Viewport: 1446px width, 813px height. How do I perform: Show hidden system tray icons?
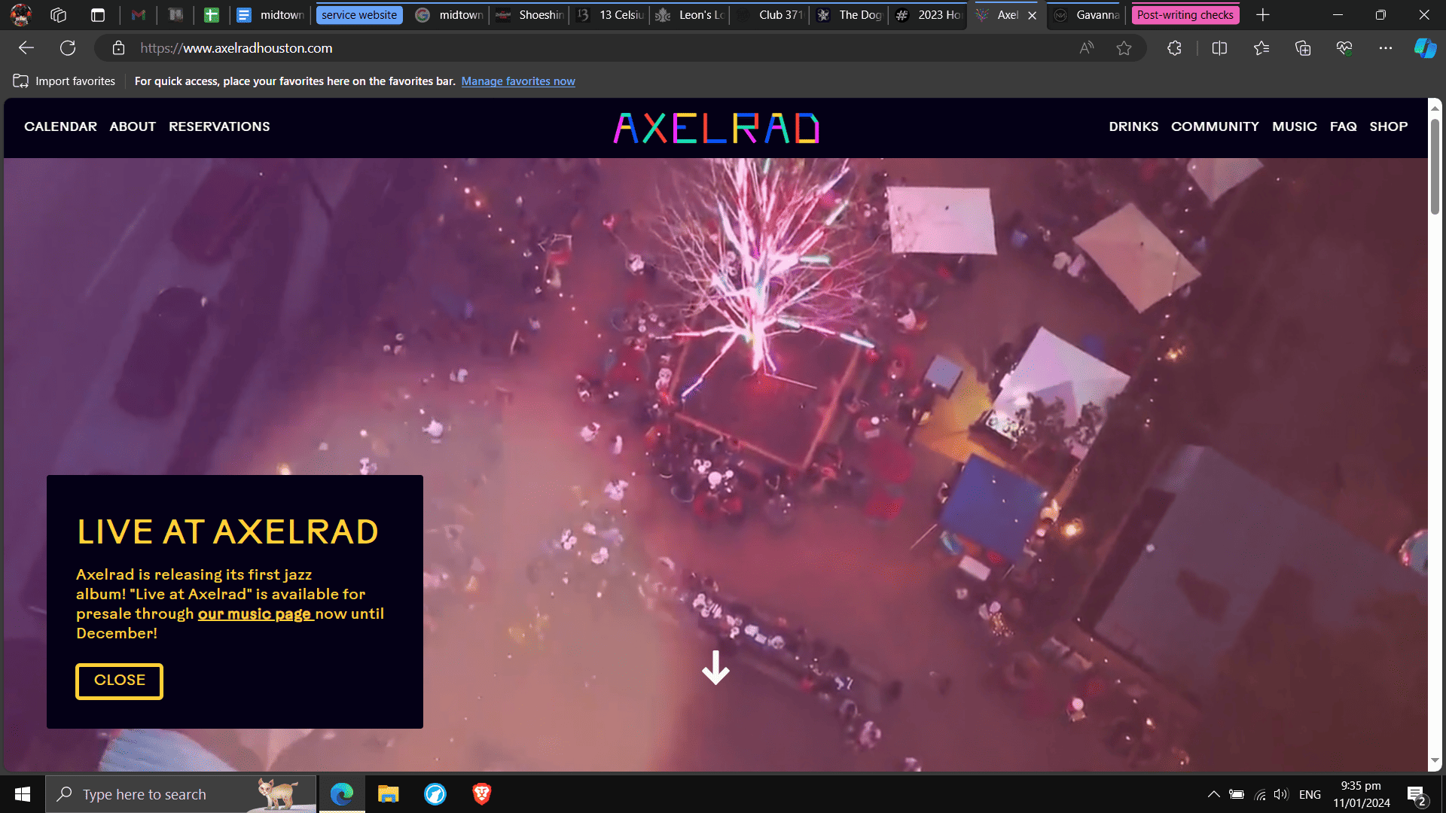[1214, 794]
